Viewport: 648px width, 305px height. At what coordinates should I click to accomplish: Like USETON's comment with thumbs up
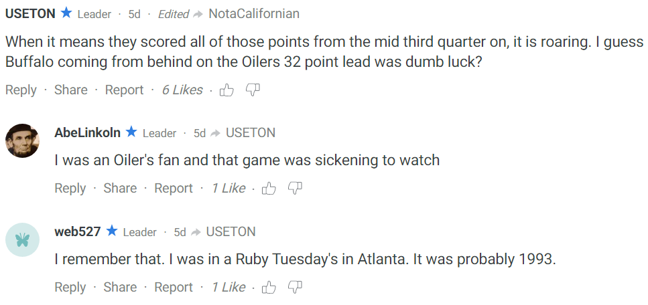[x=226, y=90]
